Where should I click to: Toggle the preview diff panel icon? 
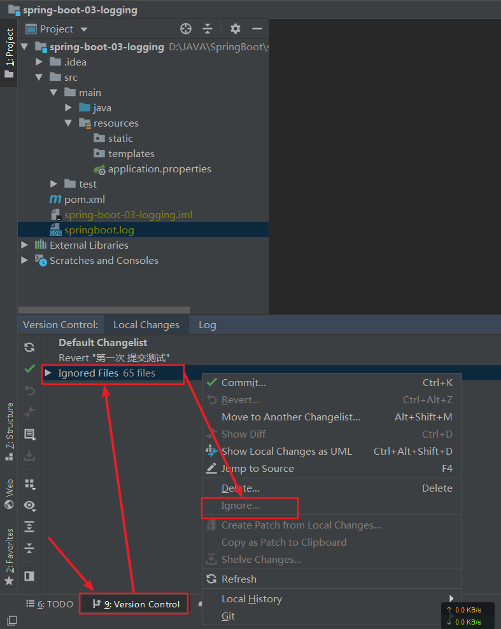coord(29,576)
